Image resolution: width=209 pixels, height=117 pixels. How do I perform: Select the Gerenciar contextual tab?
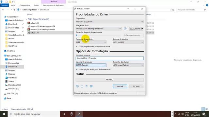[x=54, y=2]
